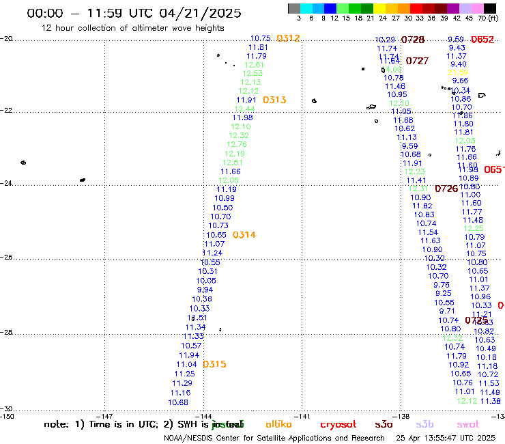Select the dark blue legend swatch
This screenshot has width=505, height=444.
330,8
